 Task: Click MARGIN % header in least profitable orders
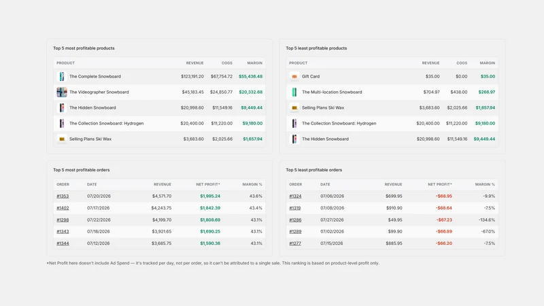(485, 184)
